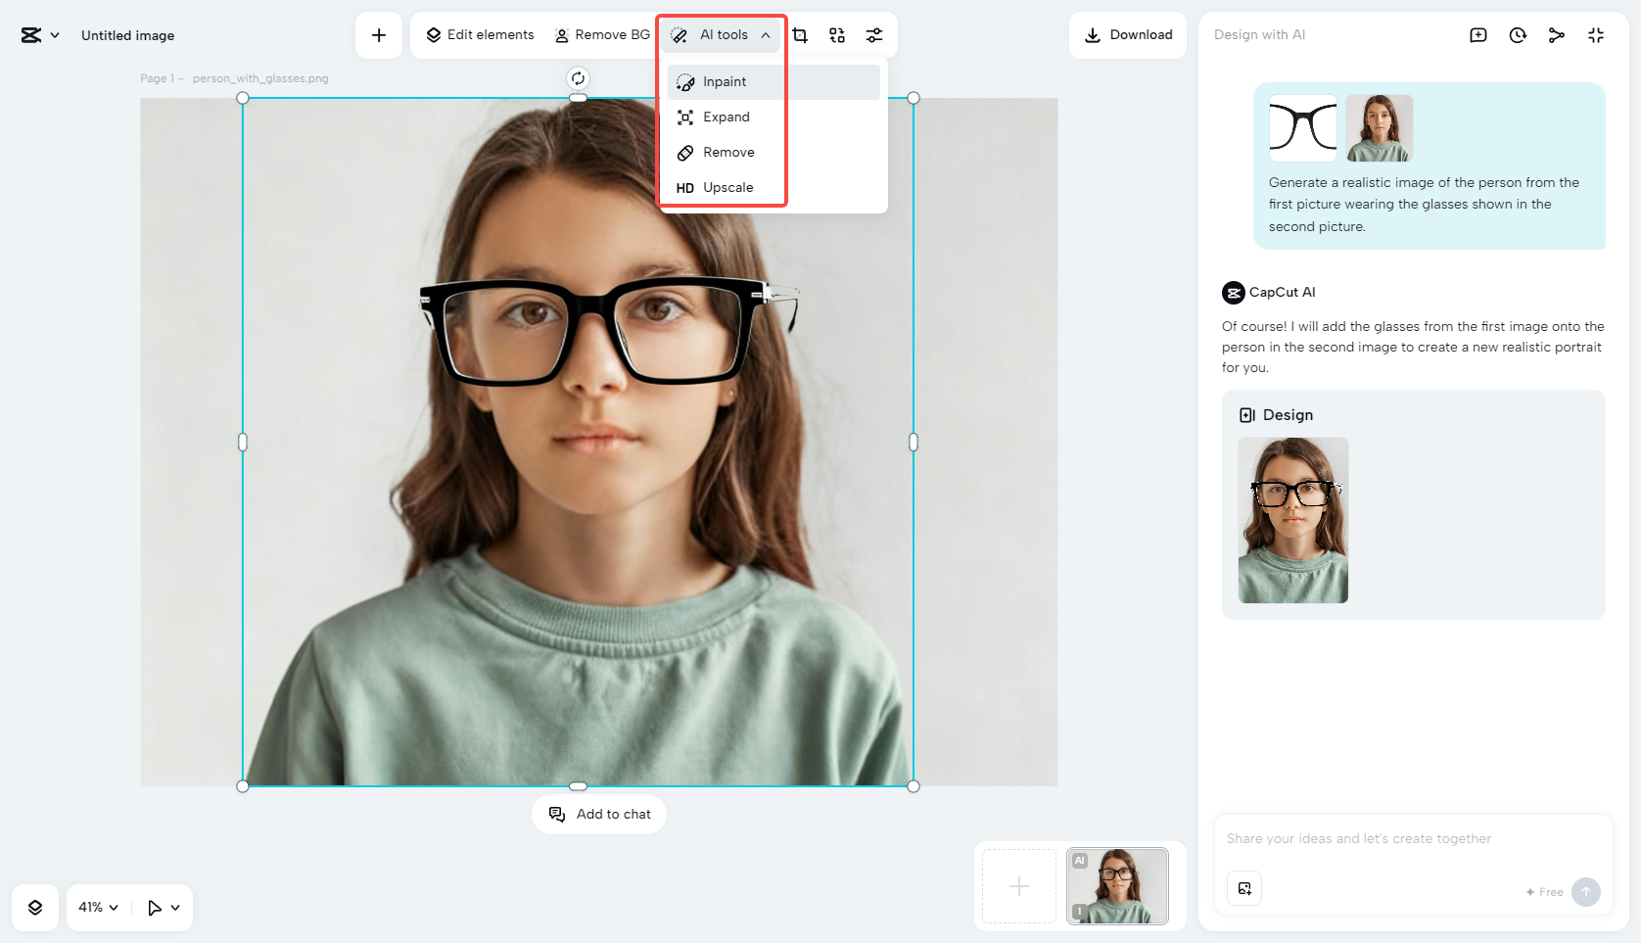Click the plus add button in toolbar
Viewport: 1641px width, 943px height.
pyautogui.click(x=379, y=35)
